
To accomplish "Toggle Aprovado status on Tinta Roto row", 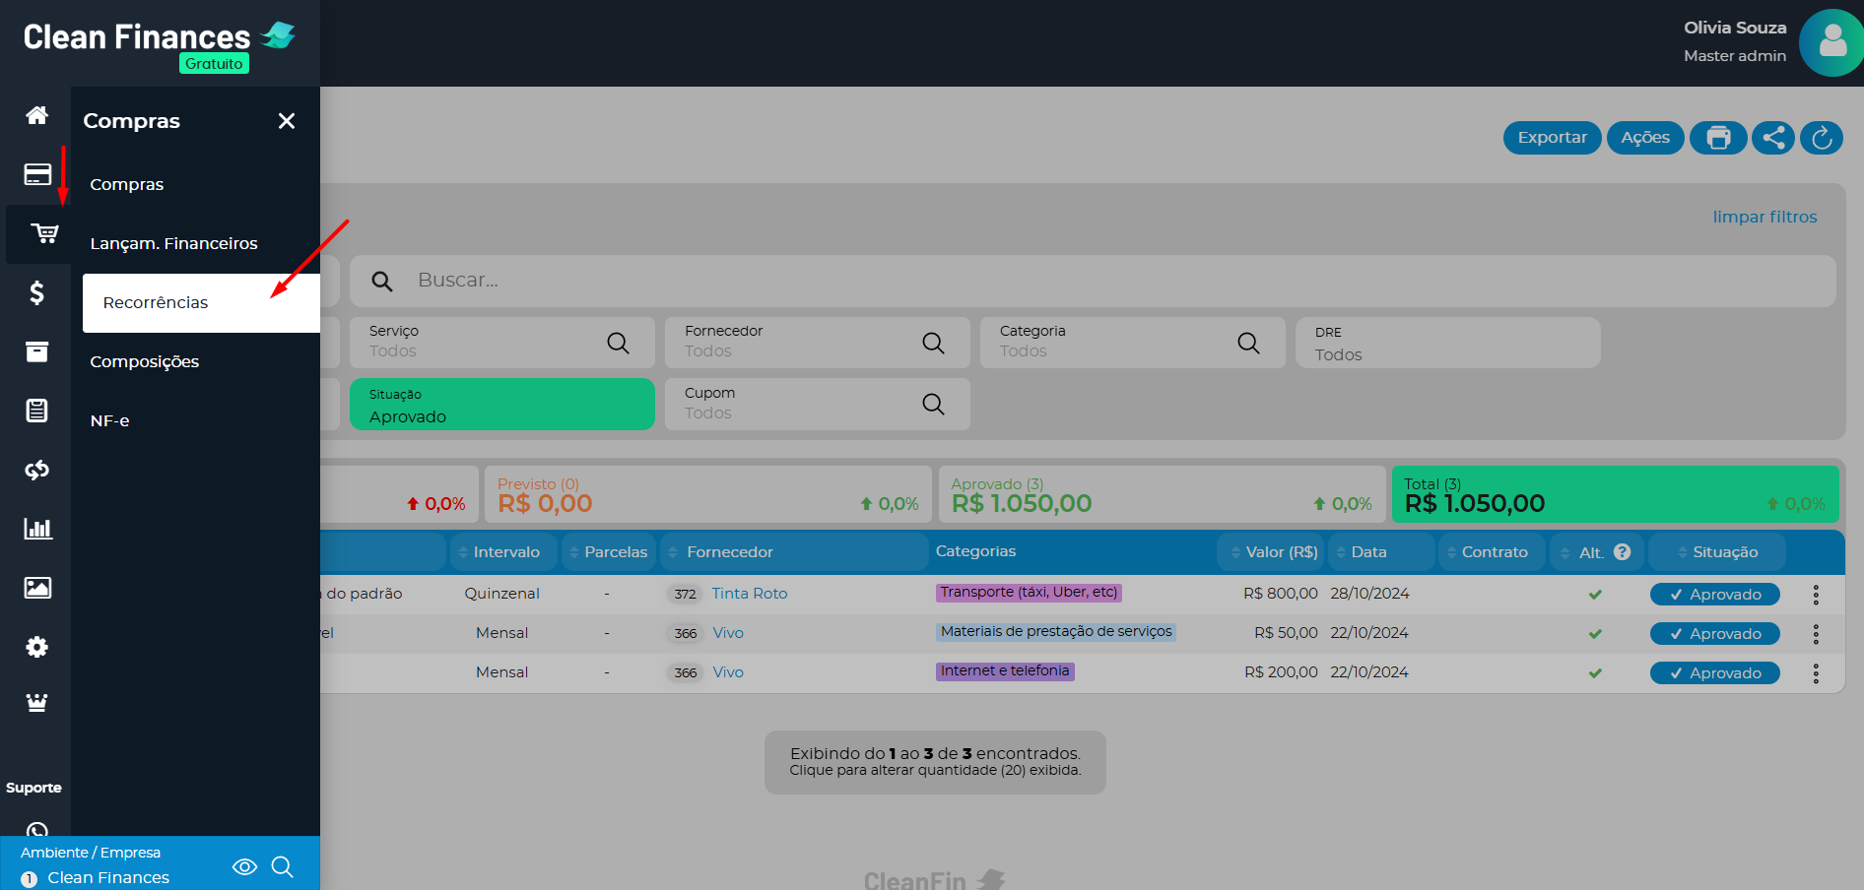I will point(1714,595).
